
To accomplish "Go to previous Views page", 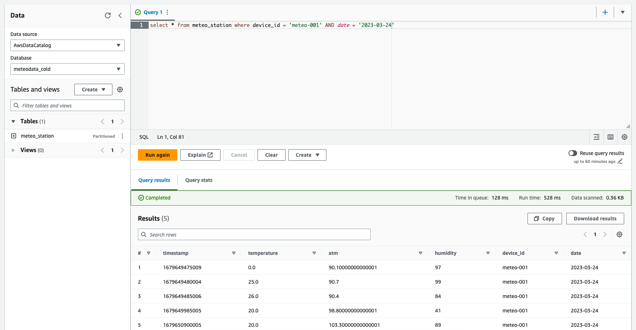I will 103,150.
